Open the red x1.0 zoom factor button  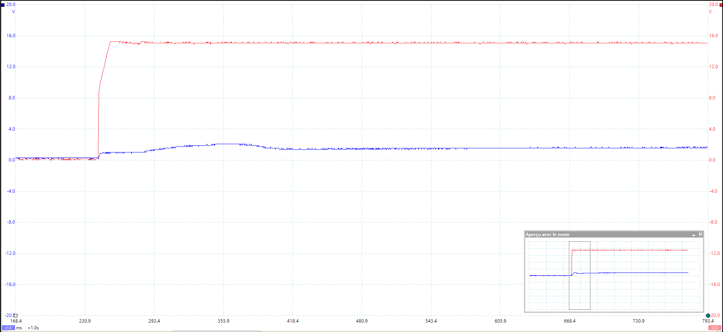pos(715,328)
